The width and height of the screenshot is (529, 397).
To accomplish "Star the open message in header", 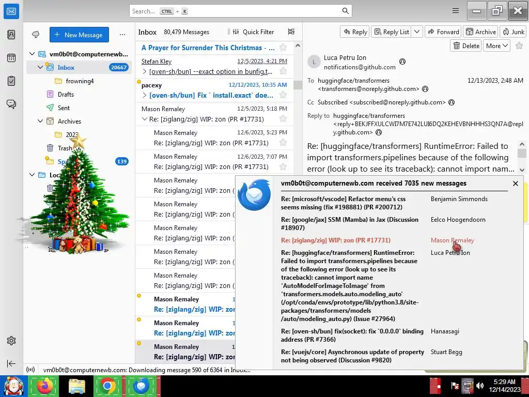I will coord(519,45).
